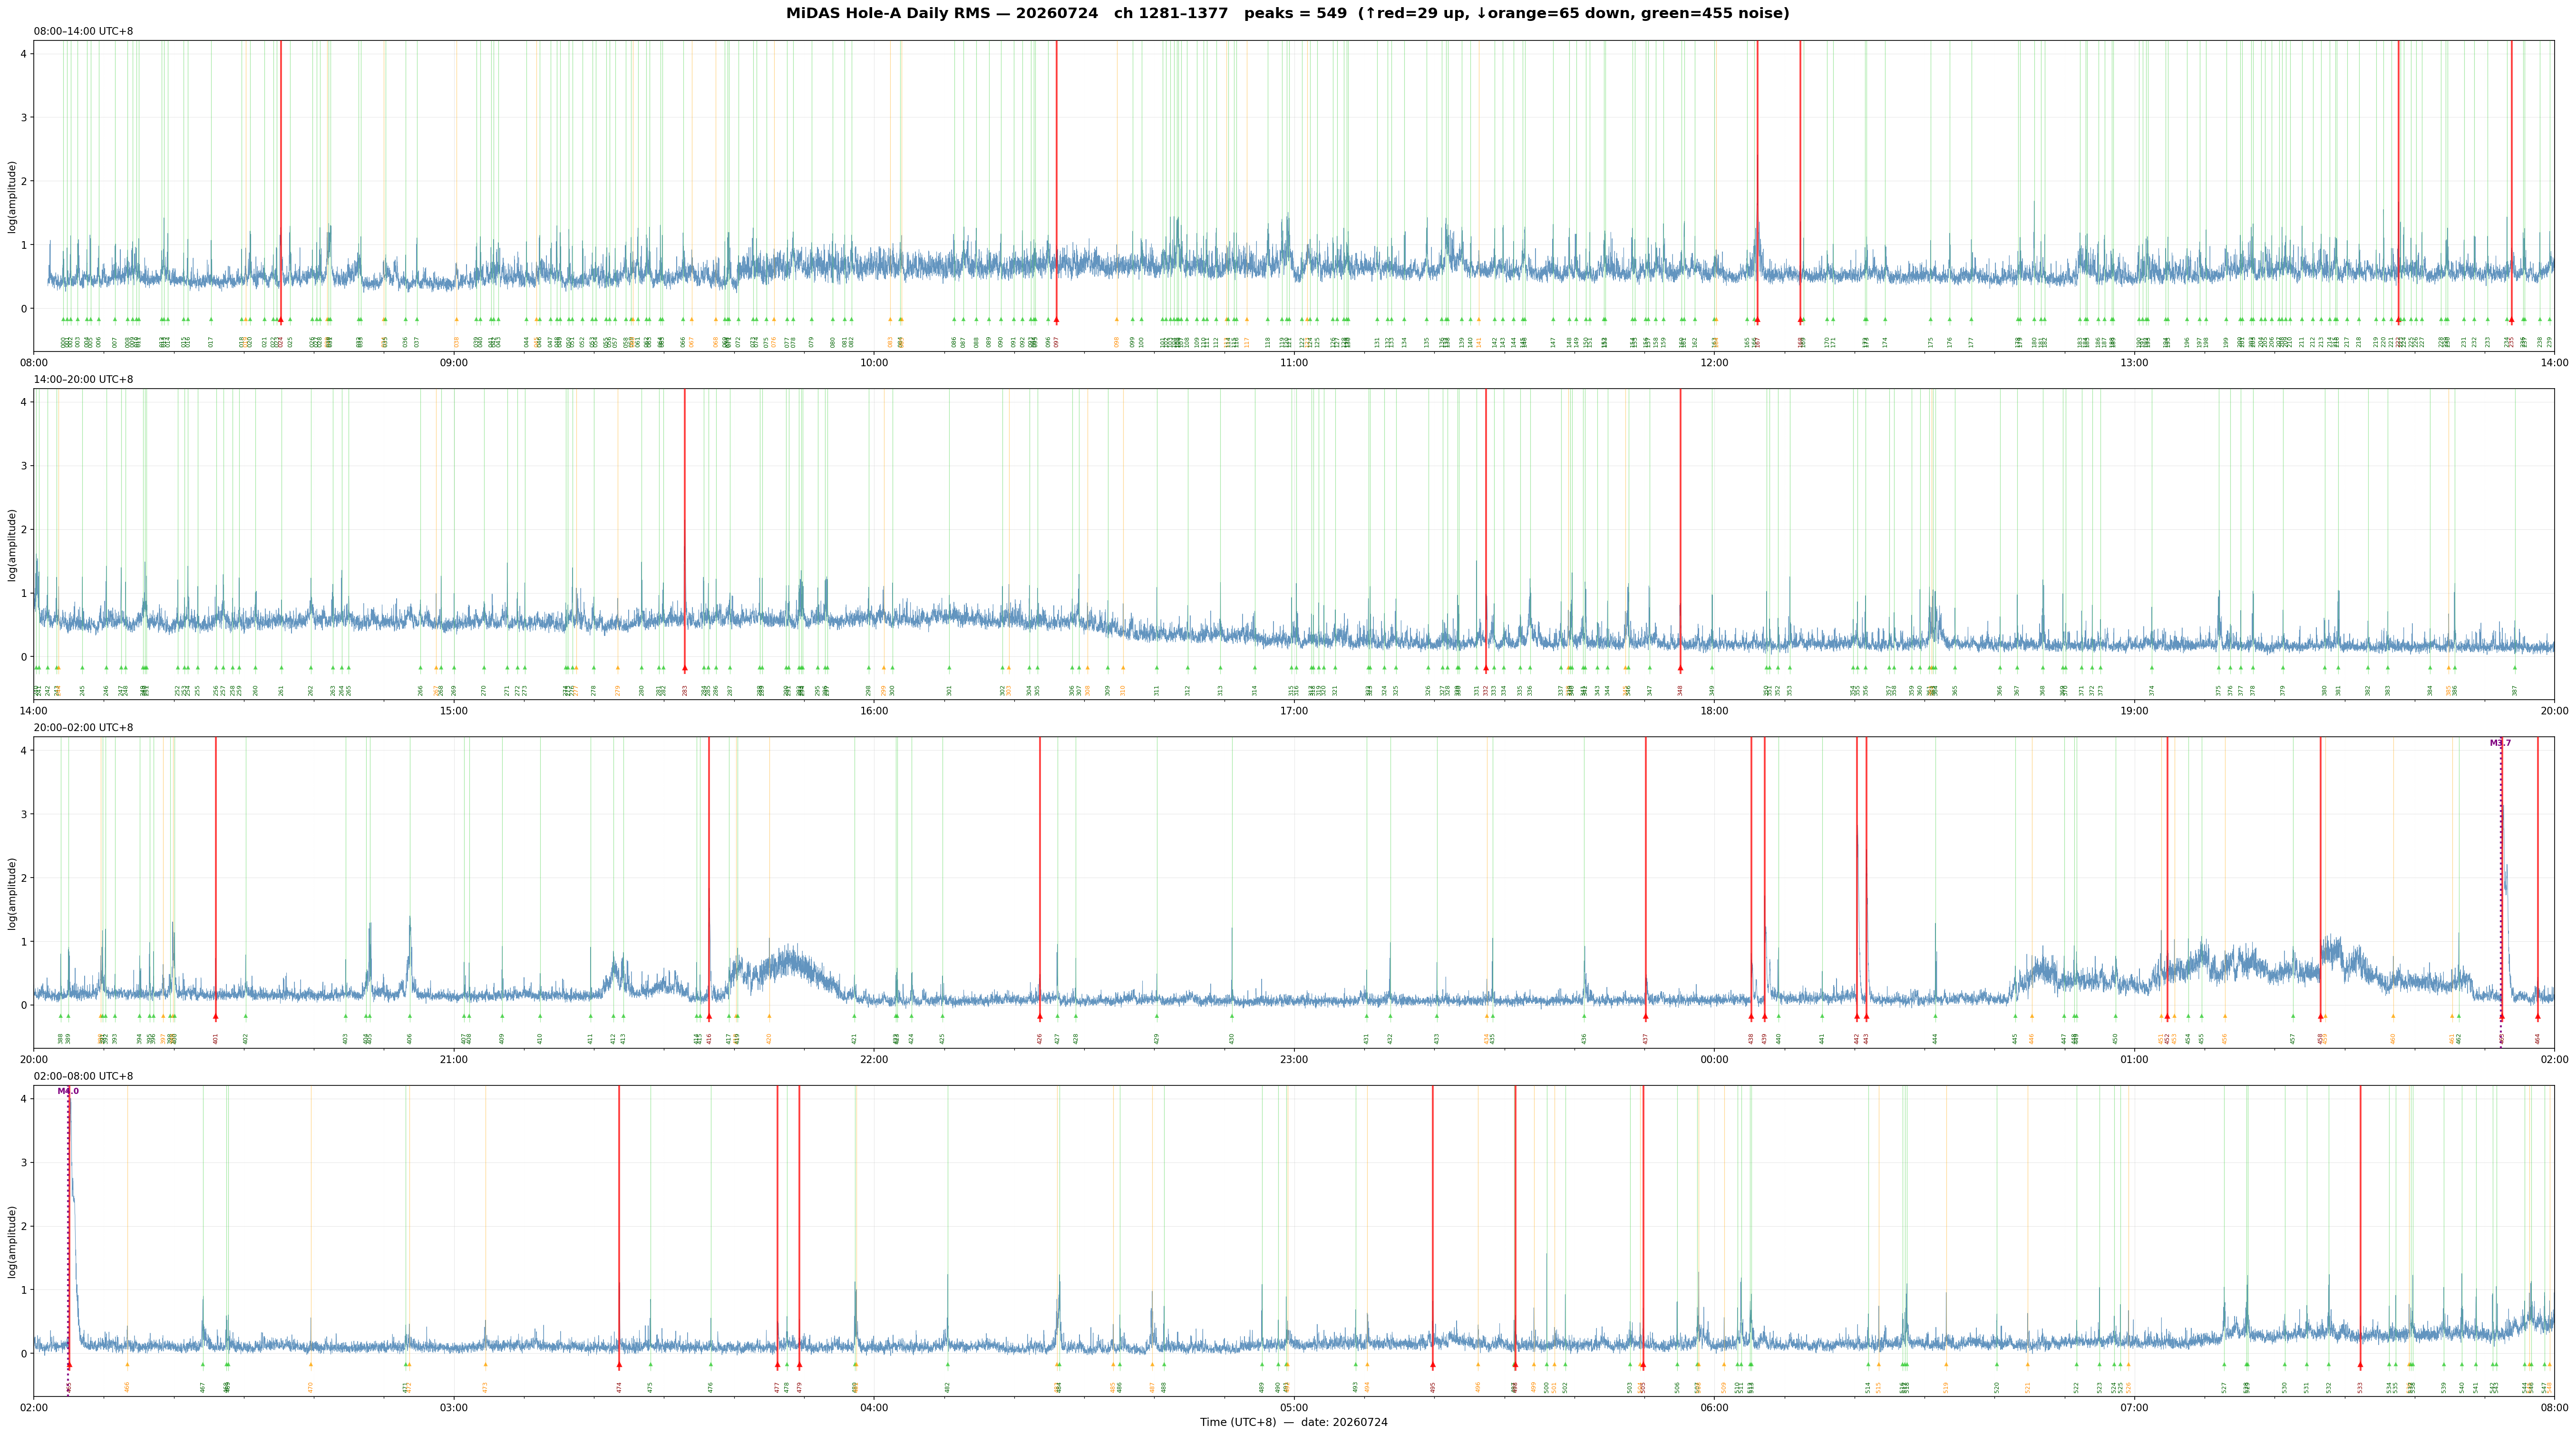Click green peak label 429
2576x1435 pixels.
coord(1157,1039)
